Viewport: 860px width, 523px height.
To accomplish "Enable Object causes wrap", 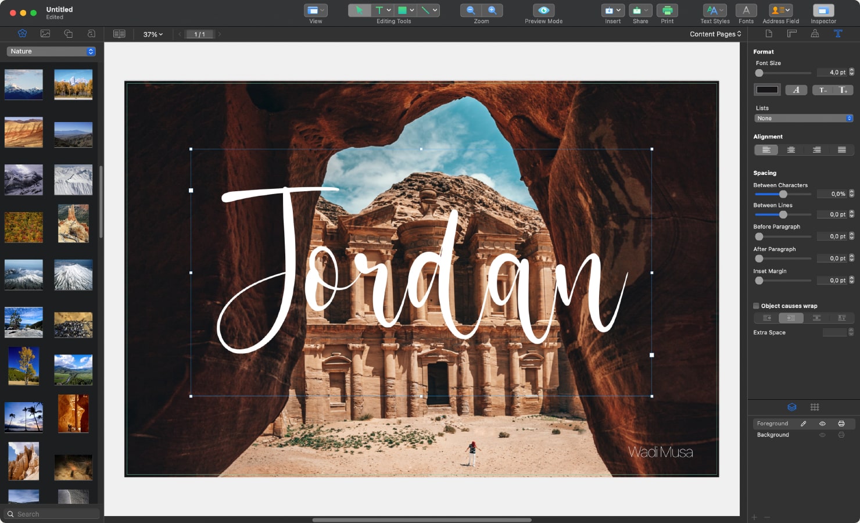I will pos(756,306).
